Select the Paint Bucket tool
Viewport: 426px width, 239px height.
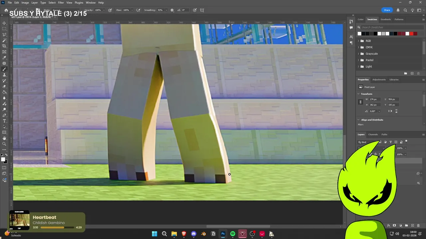coord(4,92)
